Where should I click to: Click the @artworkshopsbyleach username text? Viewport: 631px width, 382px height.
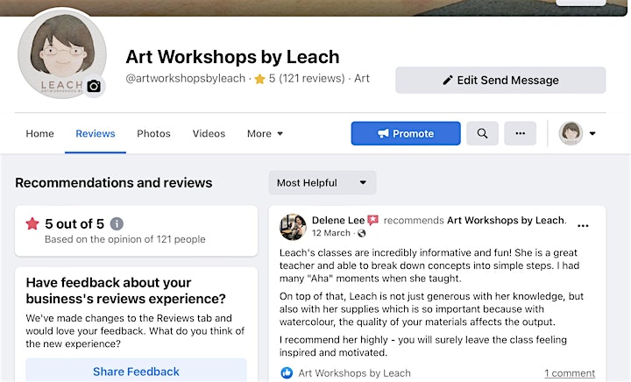[186, 78]
